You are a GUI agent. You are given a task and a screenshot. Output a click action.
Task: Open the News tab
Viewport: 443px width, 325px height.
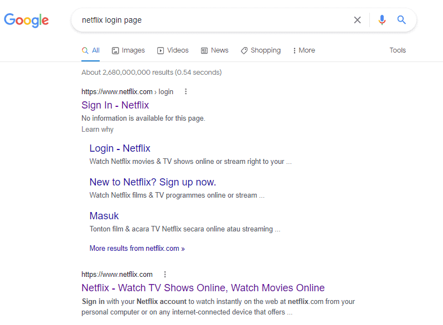click(x=215, y=50)
